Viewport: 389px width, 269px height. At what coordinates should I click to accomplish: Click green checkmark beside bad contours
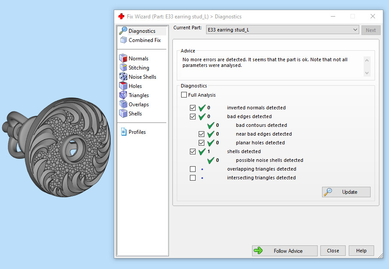(210, 126)
